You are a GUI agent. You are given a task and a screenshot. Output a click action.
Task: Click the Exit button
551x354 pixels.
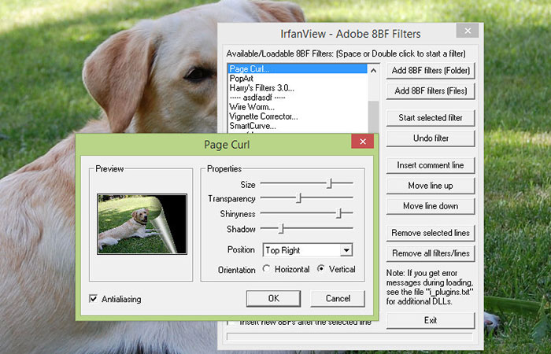click(431, 321)
